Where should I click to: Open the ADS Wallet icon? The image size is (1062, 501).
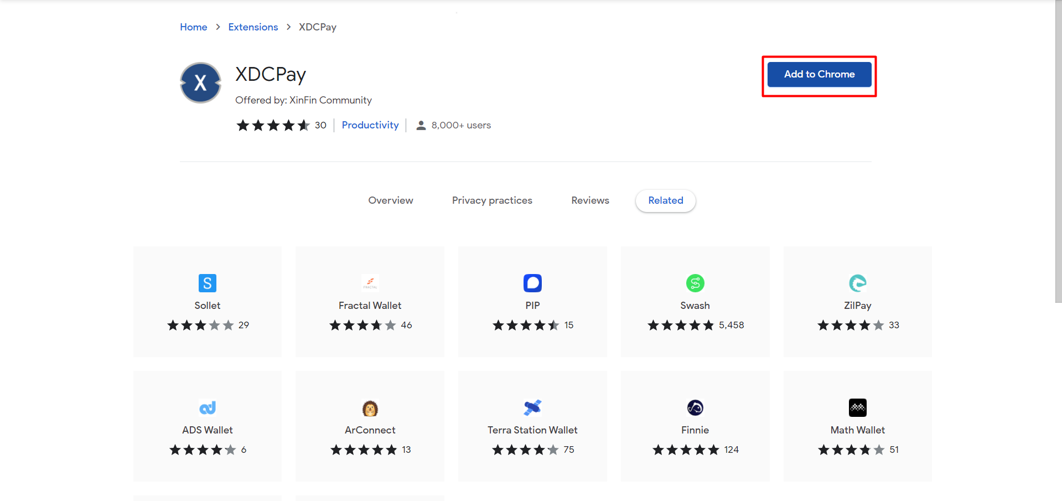click(x=208, y=407)
